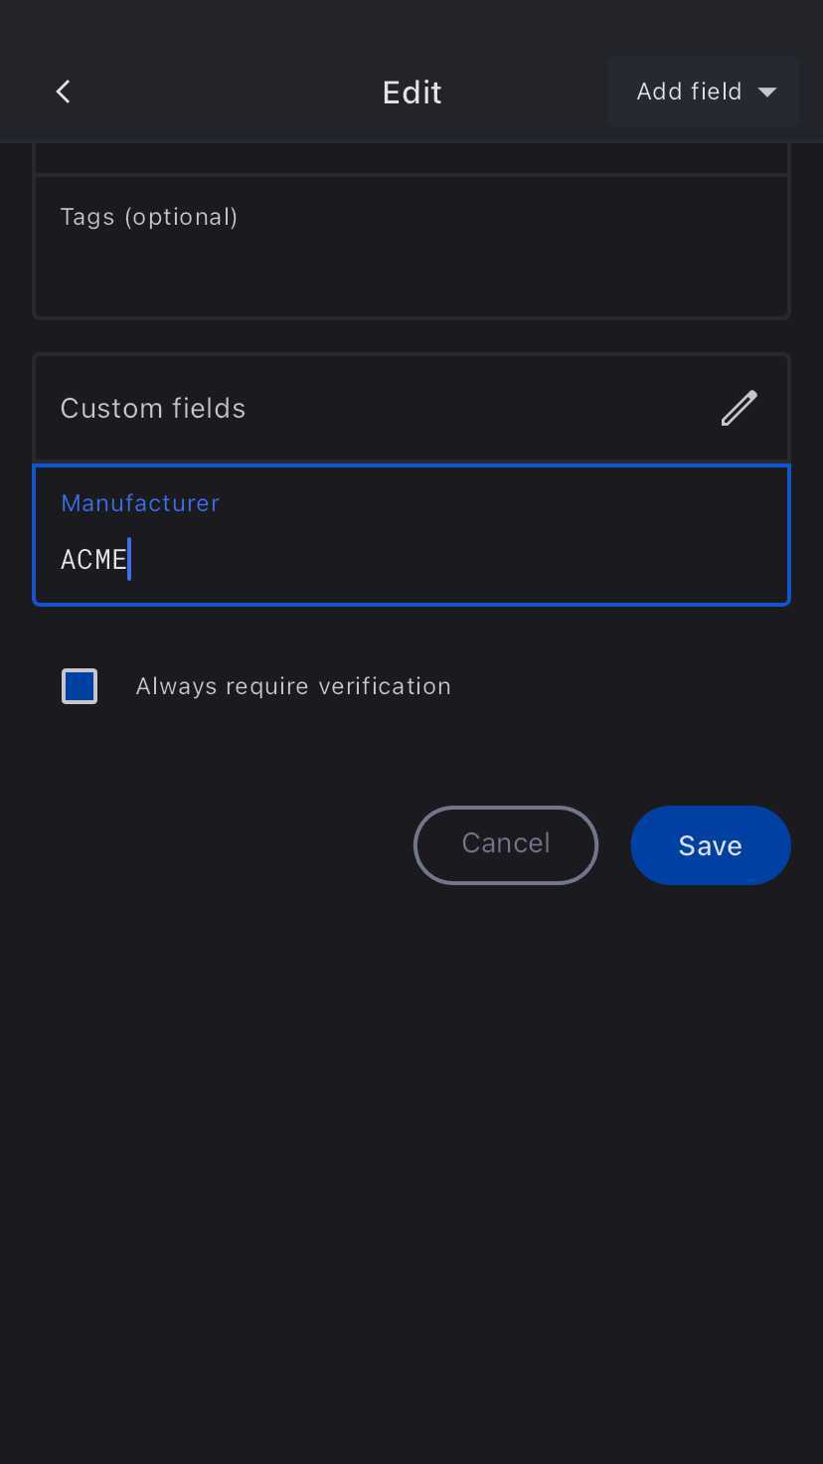Click the 'Always require verification' label text

click(293, 686)
